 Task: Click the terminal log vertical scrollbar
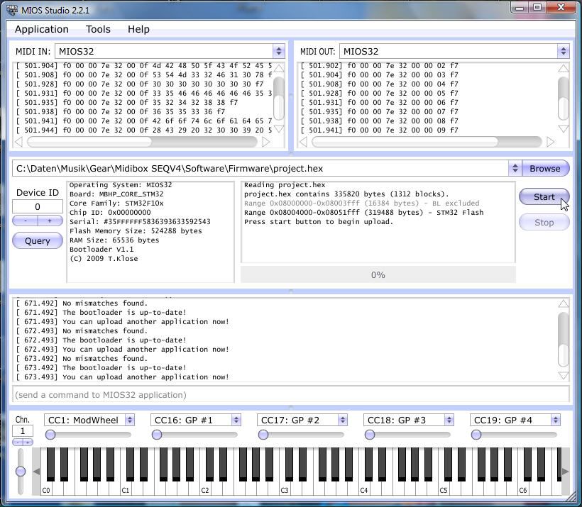pyautogui.click(x=564, y=340)
